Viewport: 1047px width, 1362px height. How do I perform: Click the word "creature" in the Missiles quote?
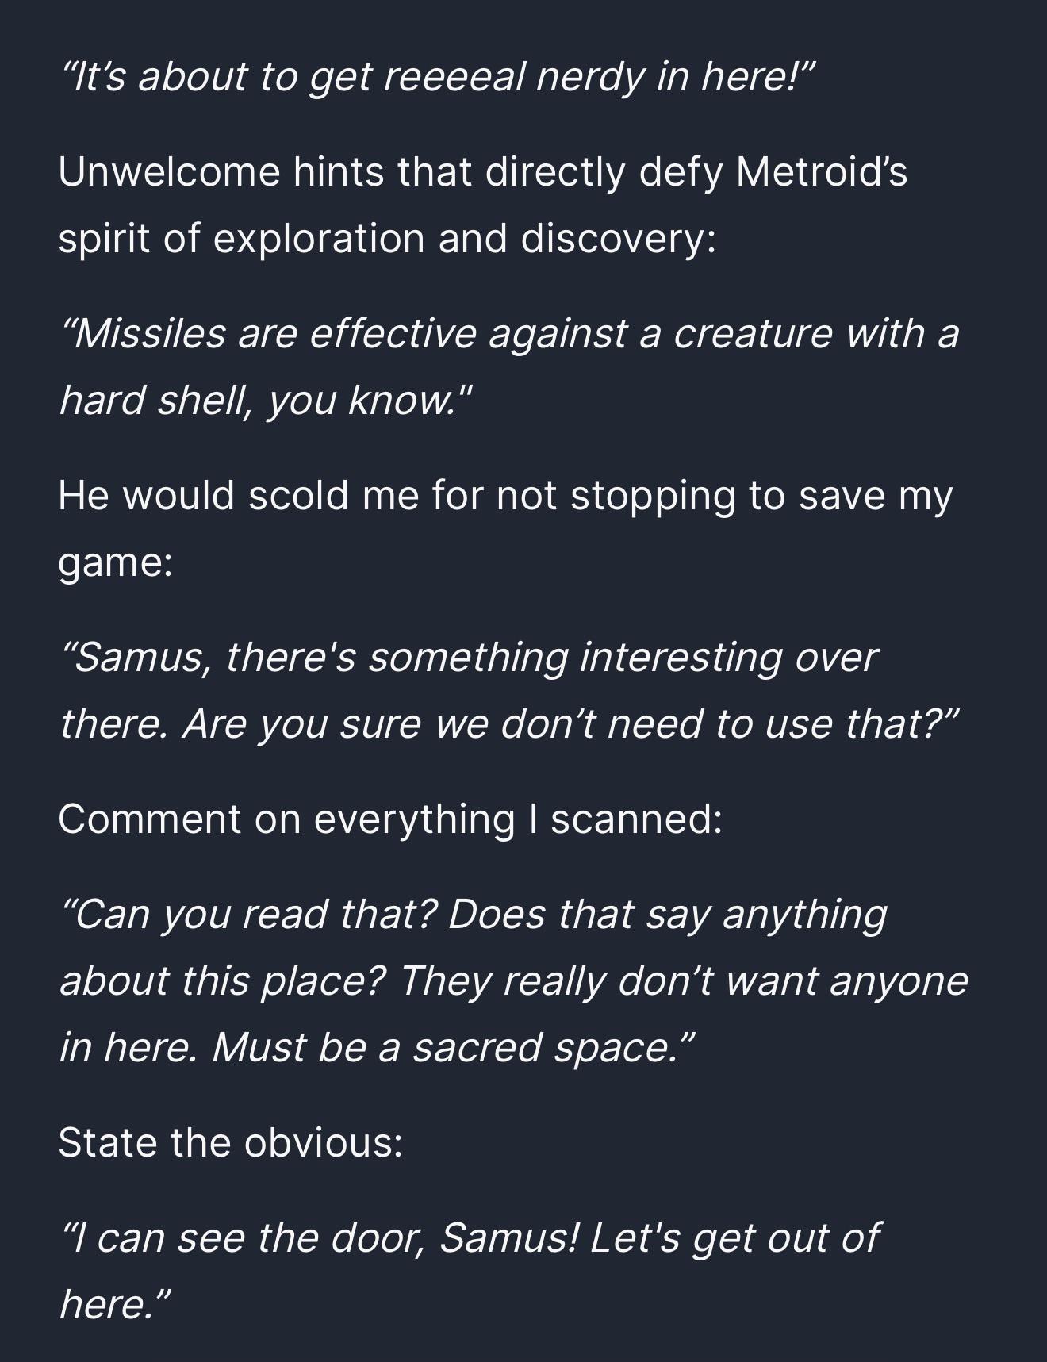(x=753, y=333)
